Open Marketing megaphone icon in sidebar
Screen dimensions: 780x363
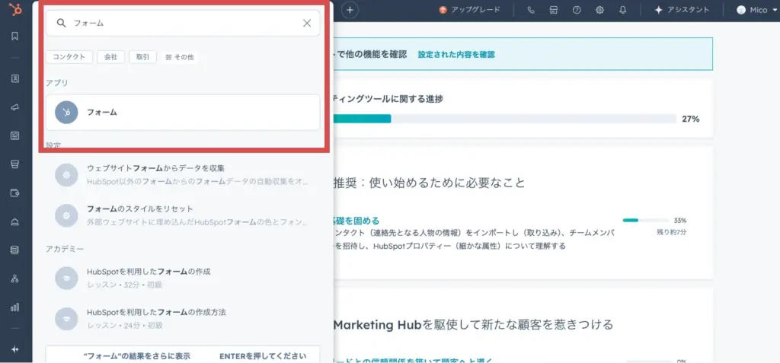(15, 107)
